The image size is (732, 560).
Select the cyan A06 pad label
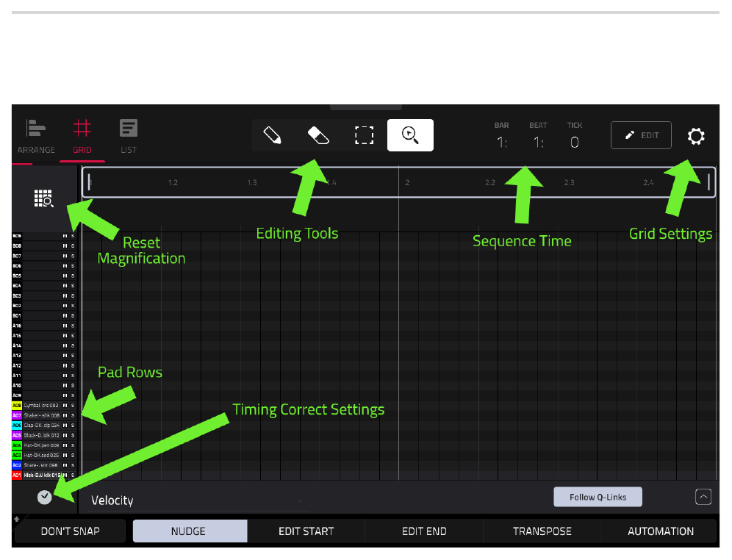coord(17,425)
